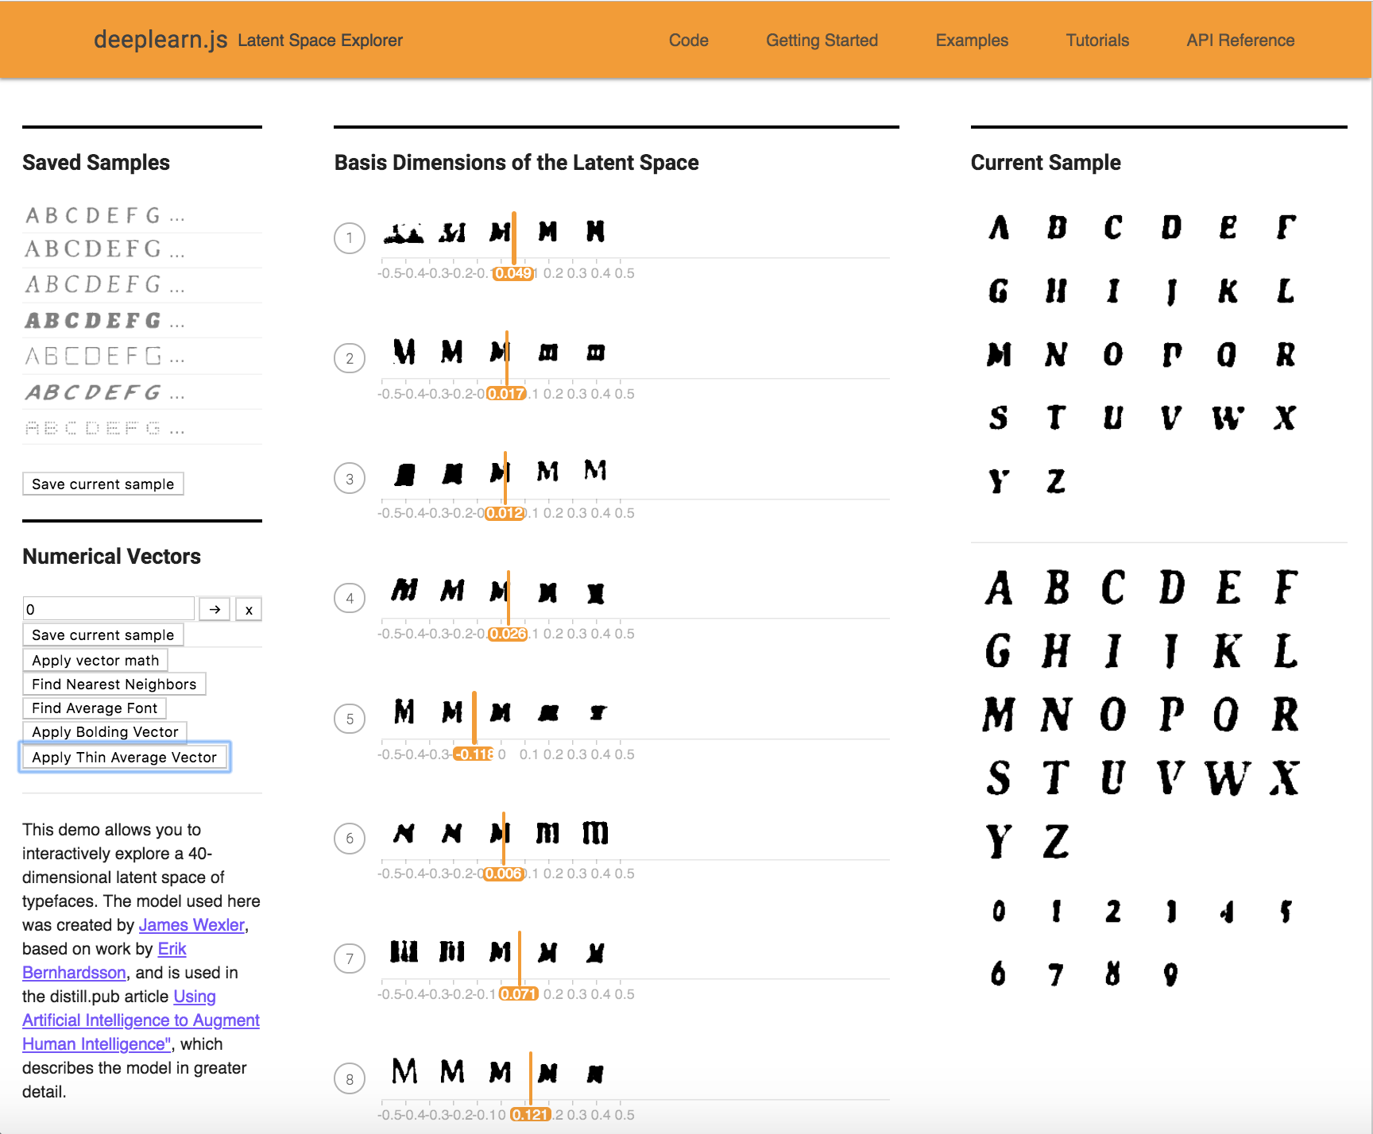This screenshot has height=1134, width=1373.
Task: Click Apply Thin Average Vector button
Action: pyautogui.click(x=125, y=757)
